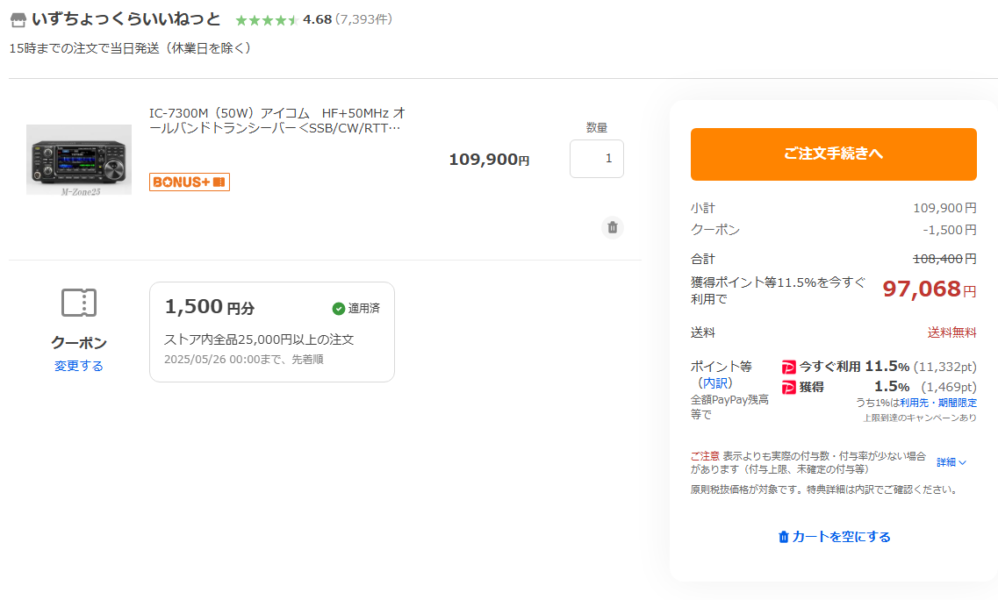Viewport: 998px width, 600px height.
Task: Click the 上限到達のキャンペーンあり note
Action: coord(919,418)
